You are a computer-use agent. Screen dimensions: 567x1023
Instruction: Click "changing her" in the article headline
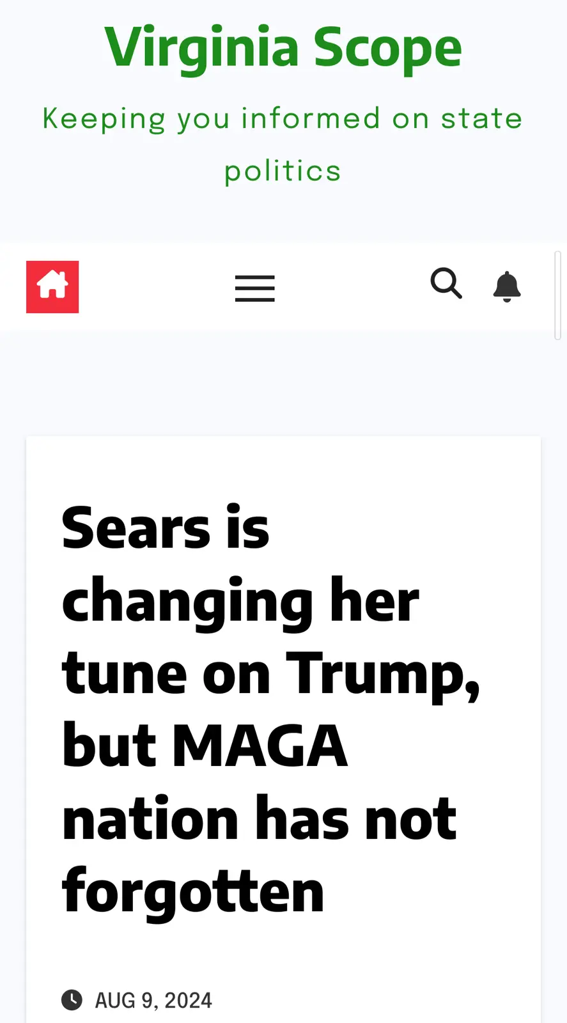(240, 601)
